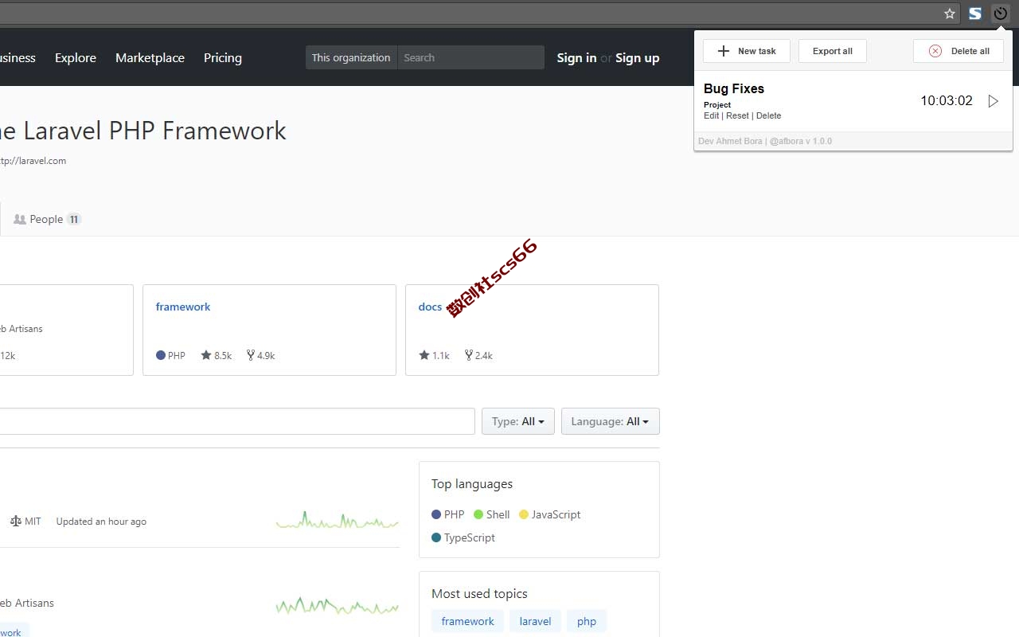Open the task timer extension icon
The width and height of the screenshot is (1019, 637).
[x=1001, y=14]
